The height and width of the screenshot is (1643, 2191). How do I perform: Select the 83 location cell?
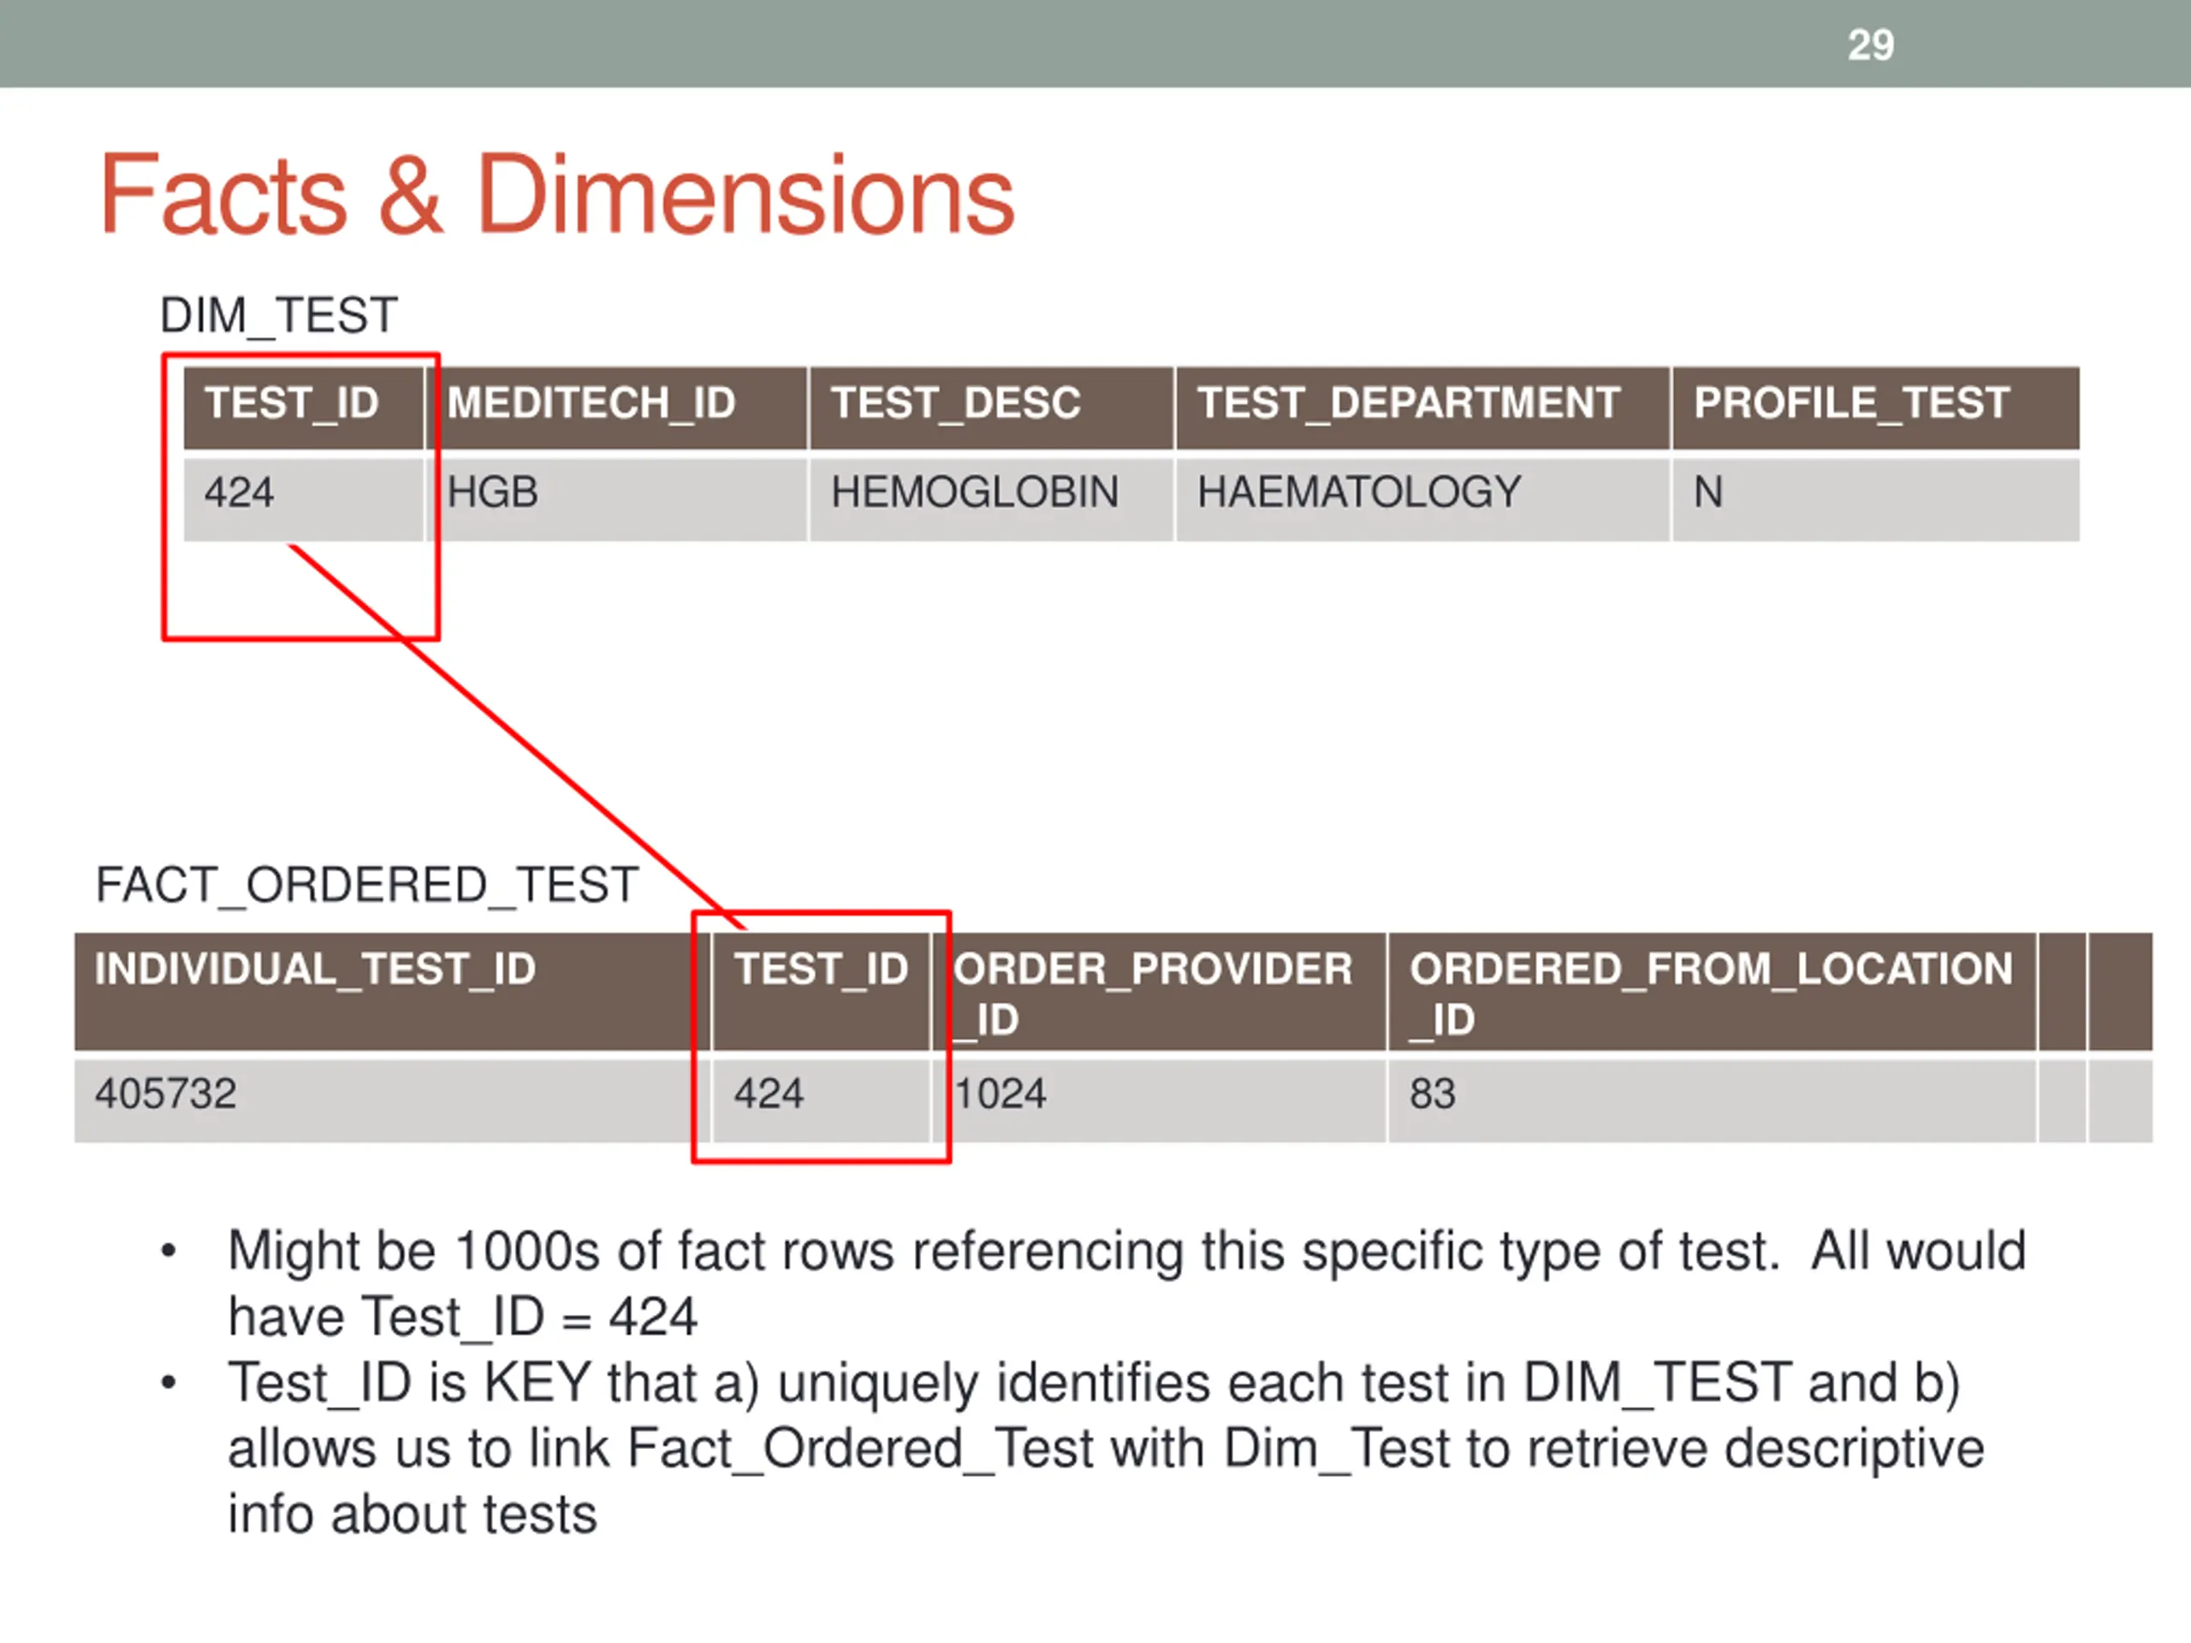coord(1712,1100)
